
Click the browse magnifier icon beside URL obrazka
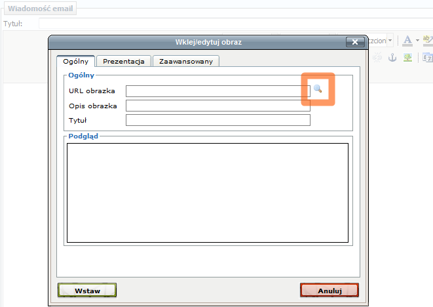point(318,89)
